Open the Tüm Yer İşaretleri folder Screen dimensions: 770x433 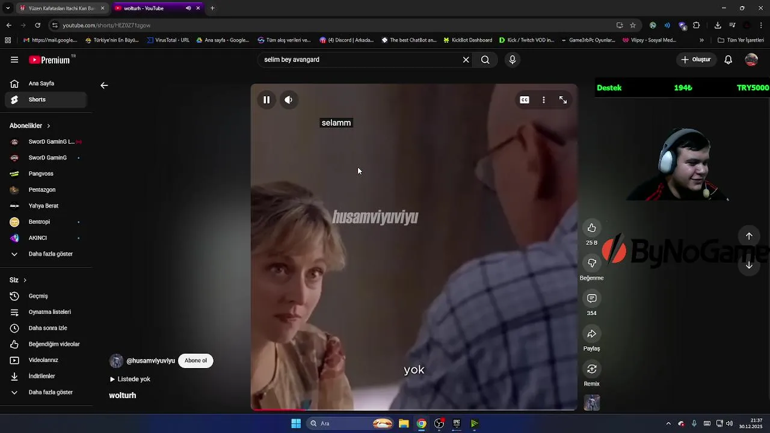click(x=741, y=40)
